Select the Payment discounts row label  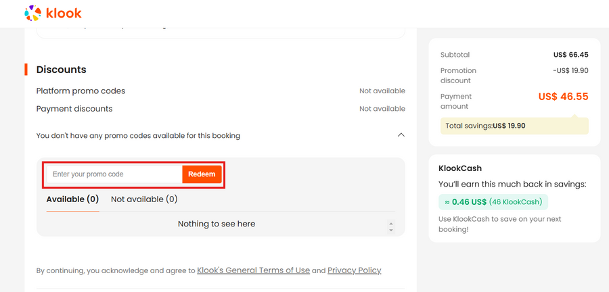74,109
